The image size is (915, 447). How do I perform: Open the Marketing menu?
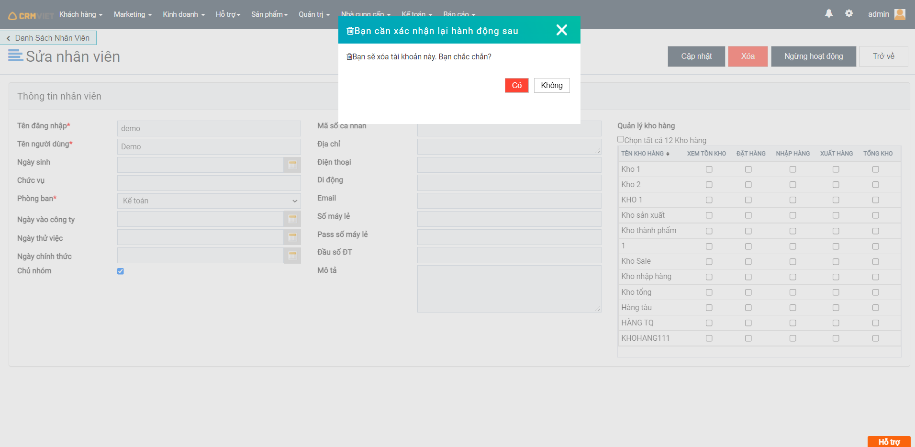click(133, 14)
